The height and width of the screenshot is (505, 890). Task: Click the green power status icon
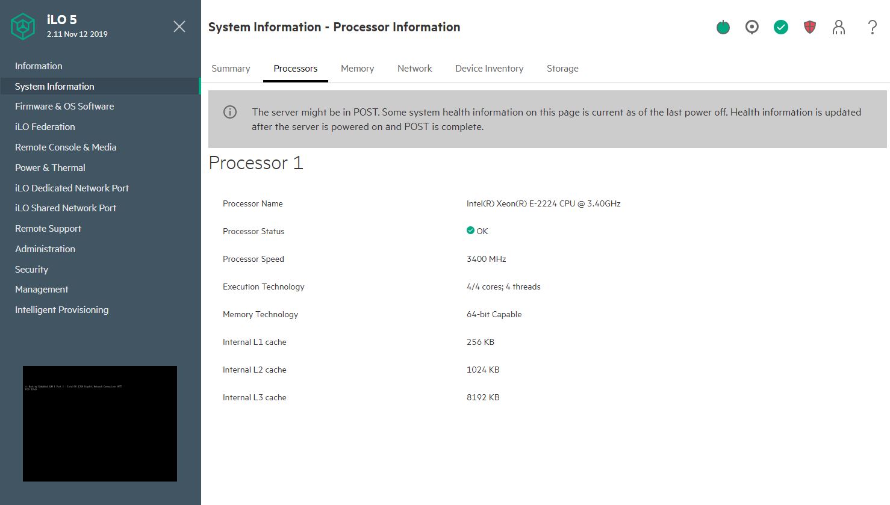(723, 27)
